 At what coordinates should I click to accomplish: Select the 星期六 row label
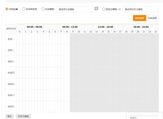coord(11,95)
